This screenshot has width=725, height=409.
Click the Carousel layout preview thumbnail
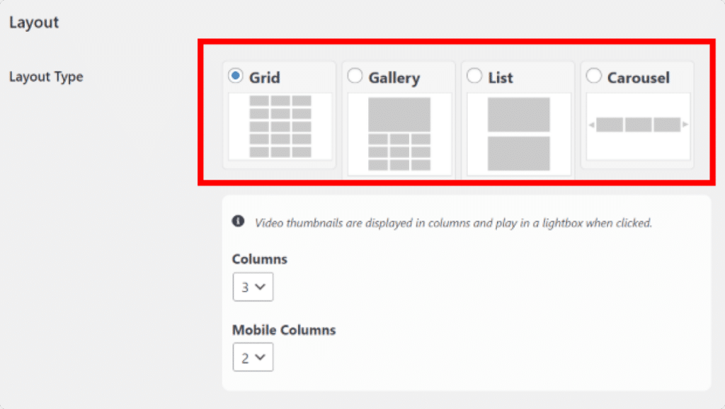point(636,126)
